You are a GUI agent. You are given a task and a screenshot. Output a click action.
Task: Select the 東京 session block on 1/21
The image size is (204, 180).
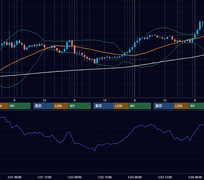(x=43, y=106)
